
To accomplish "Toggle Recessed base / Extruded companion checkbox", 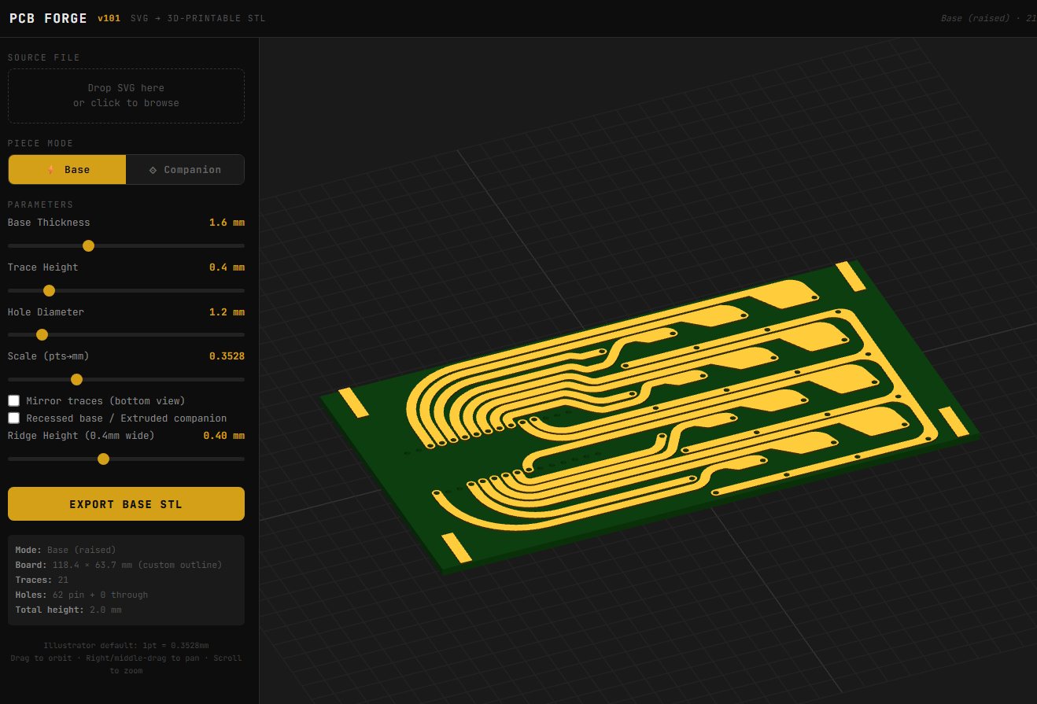I will click(14, 418).
